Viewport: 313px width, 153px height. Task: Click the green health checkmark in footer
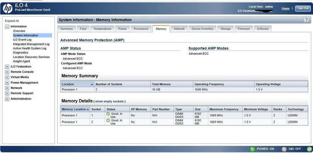coord(309,149)
